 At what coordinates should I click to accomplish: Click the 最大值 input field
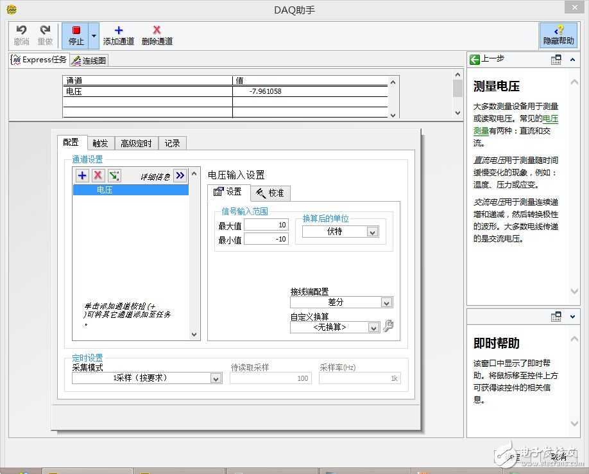coord(266,225)
